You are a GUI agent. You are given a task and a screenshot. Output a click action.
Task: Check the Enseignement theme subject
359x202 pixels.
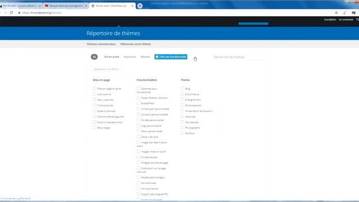click(x=182, y=100)
